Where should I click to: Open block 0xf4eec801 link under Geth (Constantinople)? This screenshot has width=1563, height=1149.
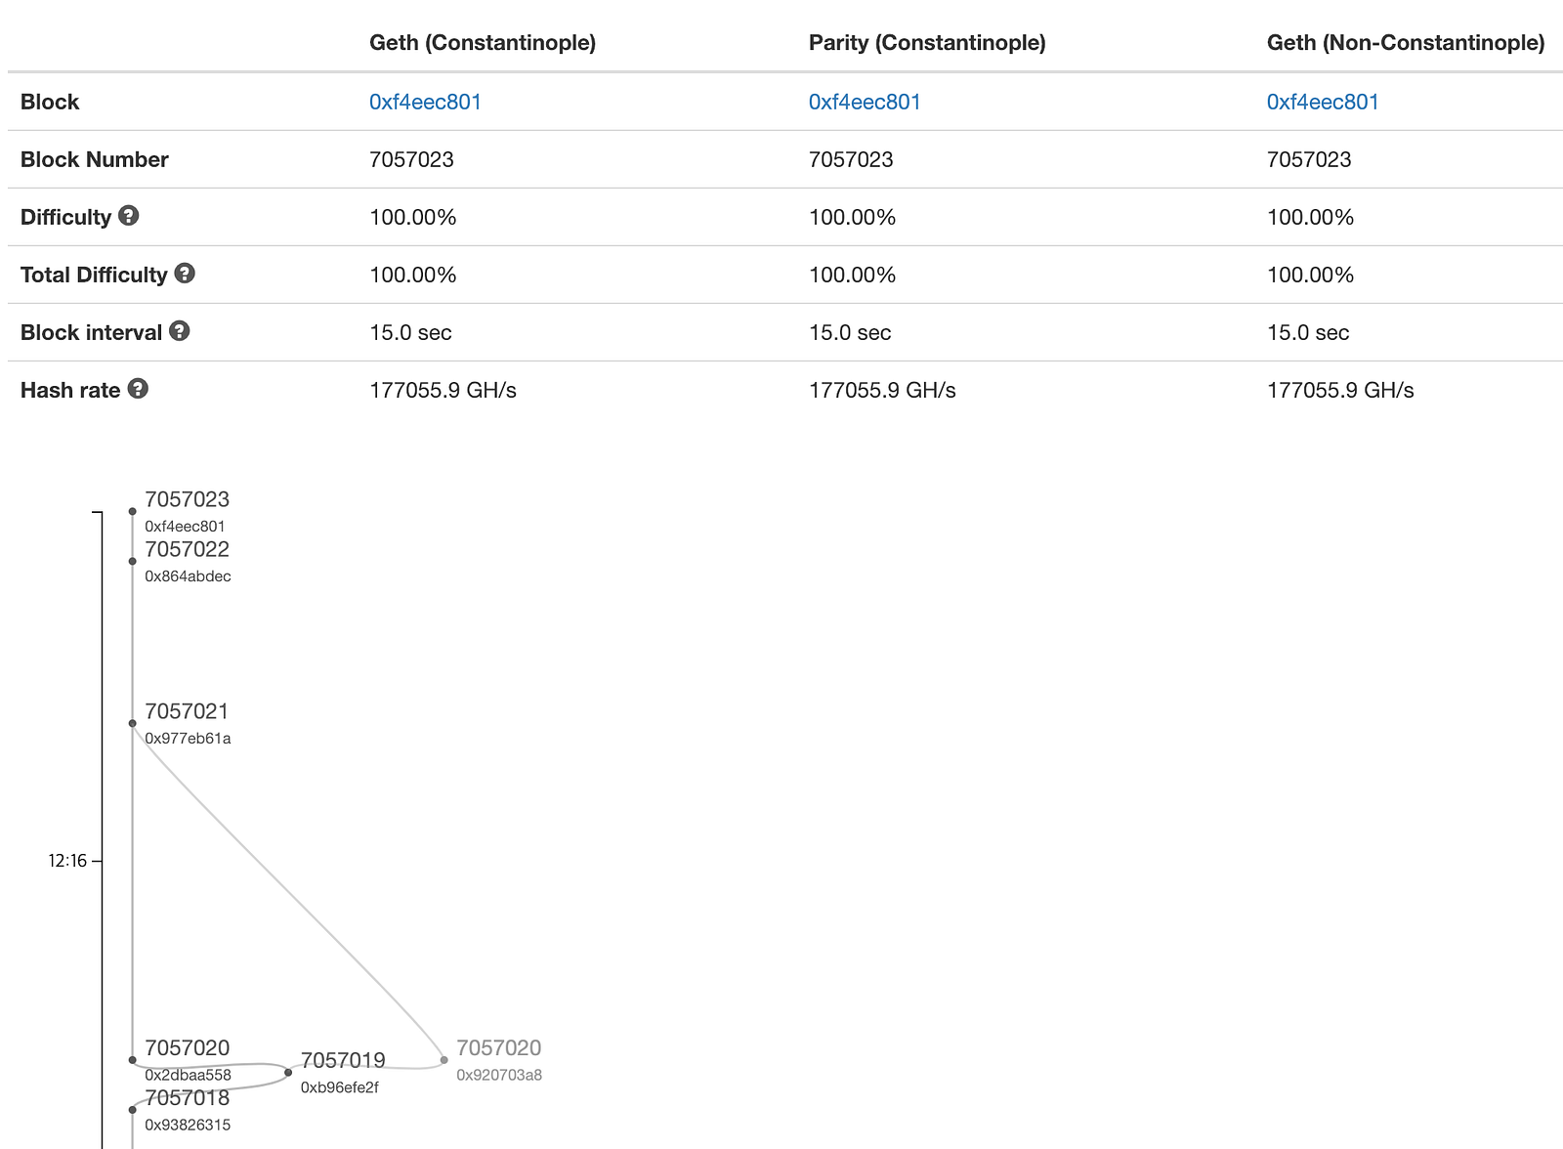[x=425, y=102]
